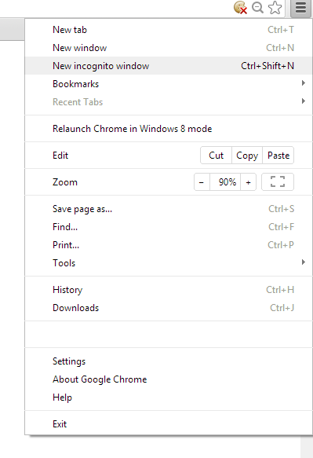This screenshot has height=458, width=313.
Task: Expand the Bookmarks submenu
Action: (169, 84)
